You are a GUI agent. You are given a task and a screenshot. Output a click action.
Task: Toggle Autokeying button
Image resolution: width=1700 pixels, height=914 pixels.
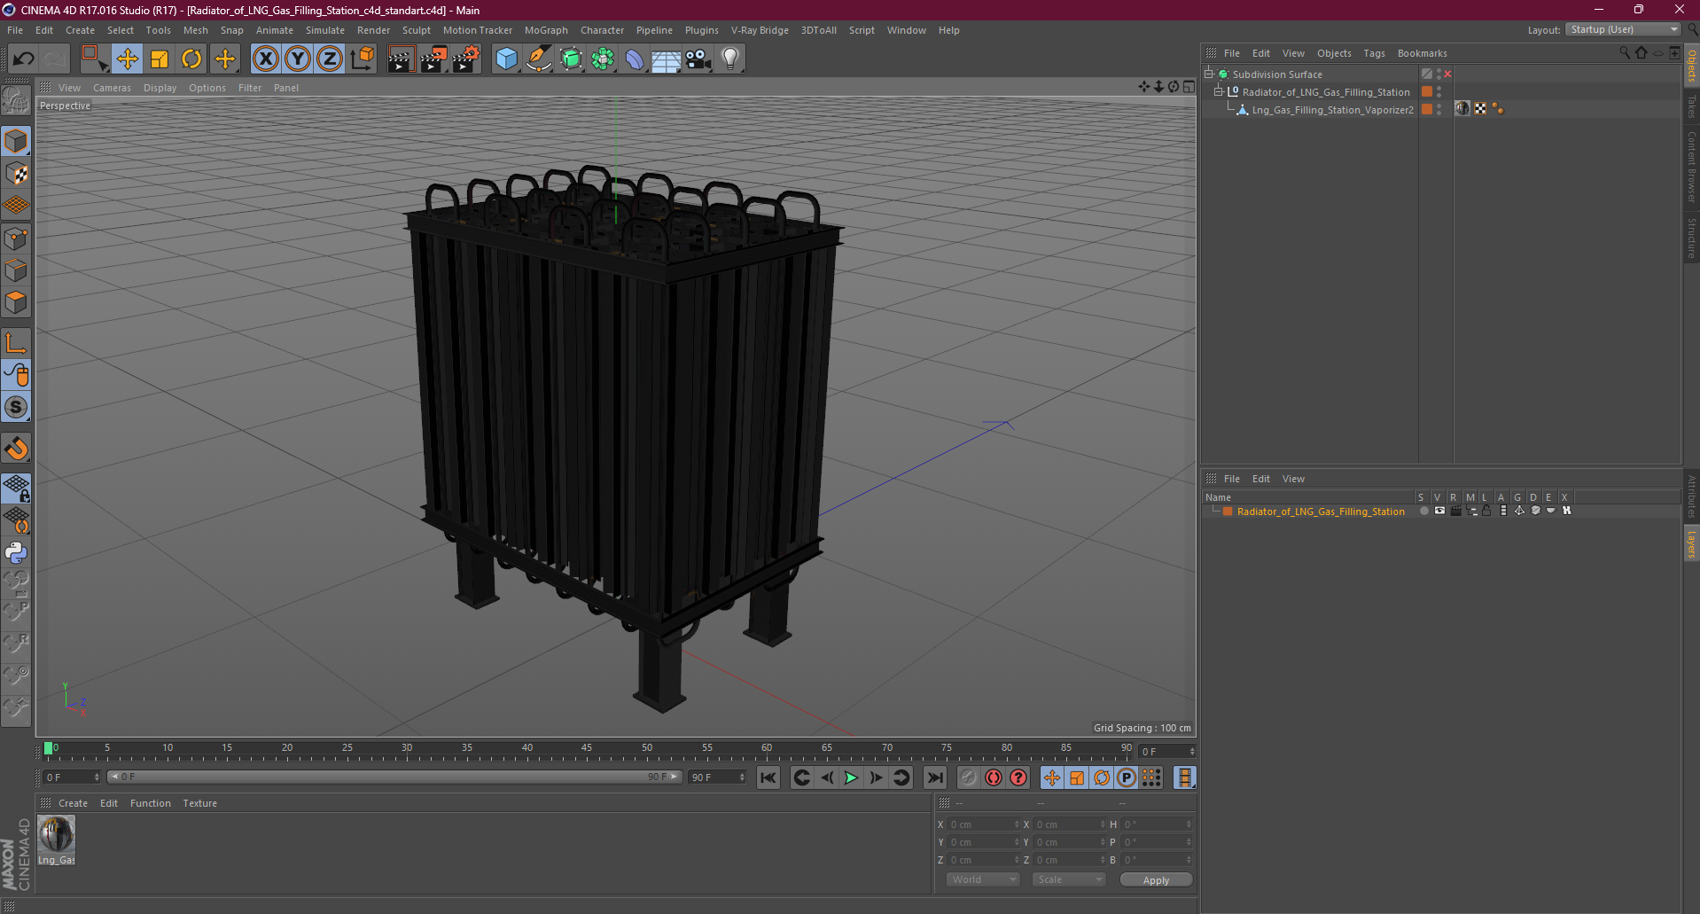[994, 777]
